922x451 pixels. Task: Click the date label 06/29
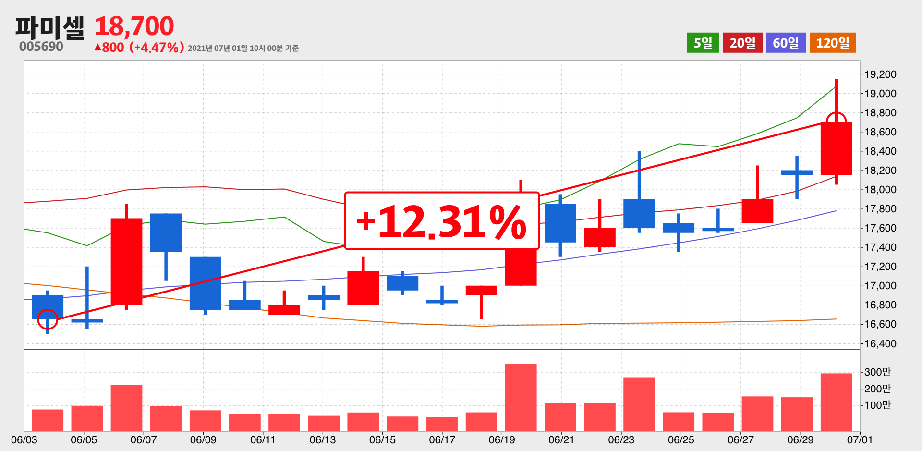click(801, 440)
